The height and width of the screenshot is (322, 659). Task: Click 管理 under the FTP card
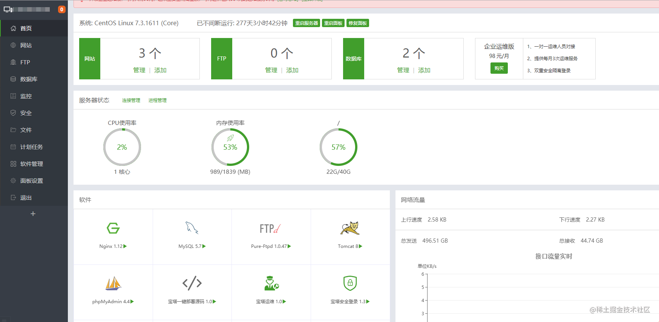(x=271, y=70)
